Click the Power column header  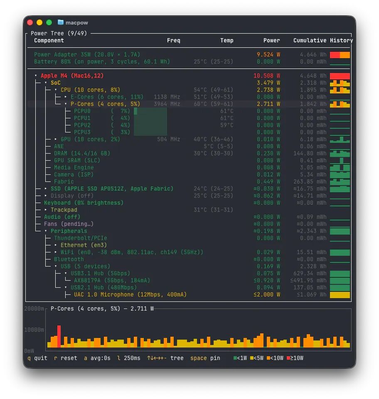(x=271, y=40)
